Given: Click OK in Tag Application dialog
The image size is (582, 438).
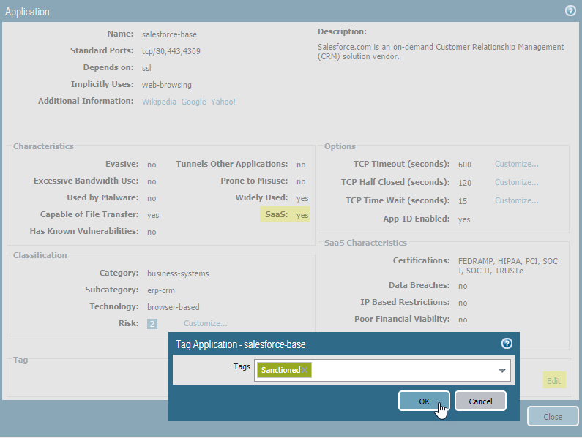Looking at the screenshot, I should (424, 401).
